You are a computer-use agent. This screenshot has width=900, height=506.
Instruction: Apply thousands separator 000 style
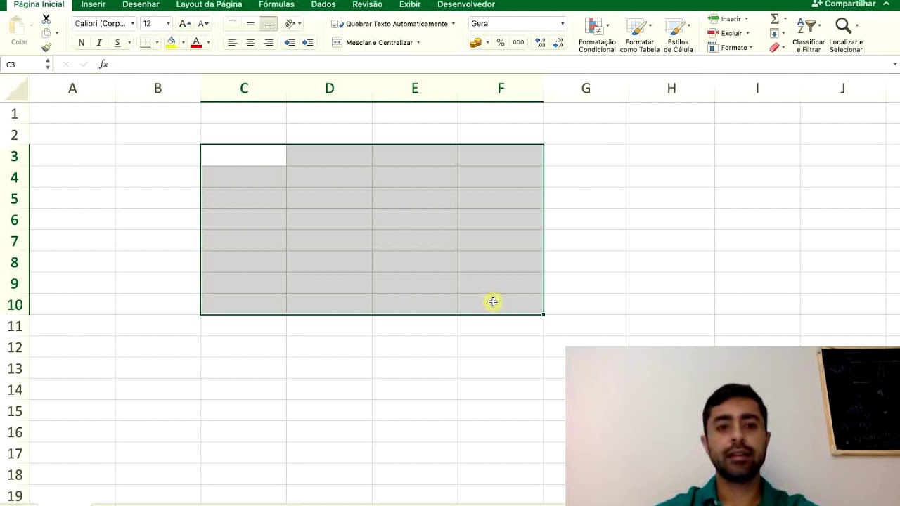tap(518, 43)
